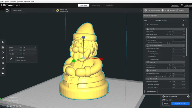Click the open file folder icon
The height and width of the screenshot is (108, 192).
tap(7, 10)
